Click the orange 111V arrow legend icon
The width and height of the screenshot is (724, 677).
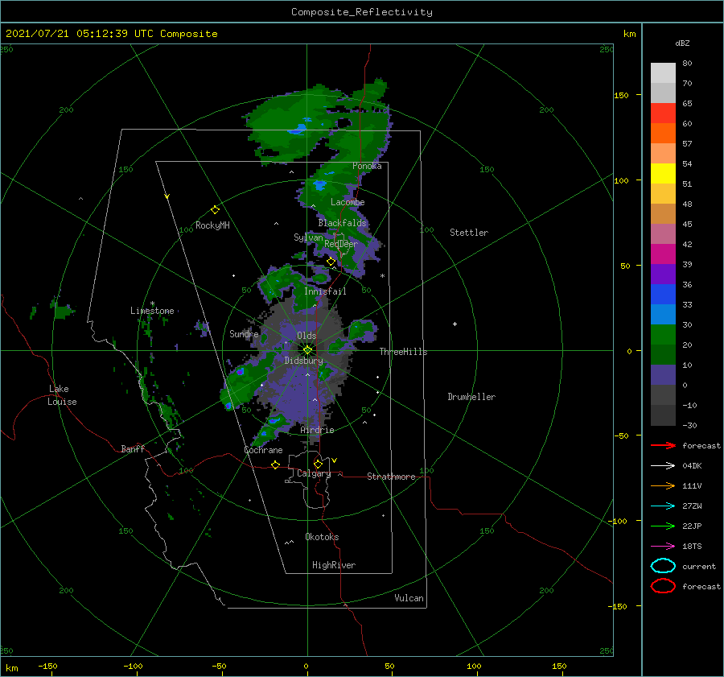(x=663, y=485)
